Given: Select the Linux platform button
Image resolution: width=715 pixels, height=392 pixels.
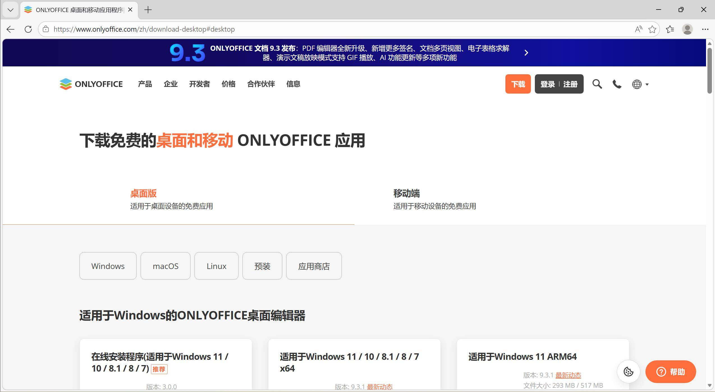Looking at the screenshot, I should coord(216,266).
